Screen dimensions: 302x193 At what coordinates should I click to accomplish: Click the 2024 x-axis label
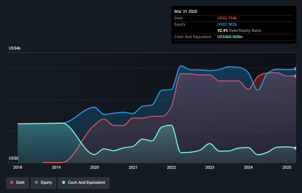[248, 167]
